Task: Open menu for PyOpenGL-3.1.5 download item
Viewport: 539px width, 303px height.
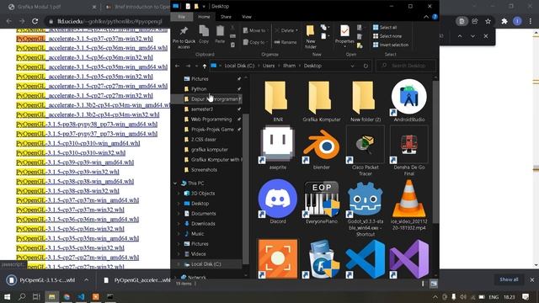Action: tap(86, 280)
